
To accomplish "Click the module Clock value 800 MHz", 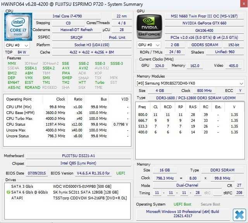I will click(x=204, y=91).
